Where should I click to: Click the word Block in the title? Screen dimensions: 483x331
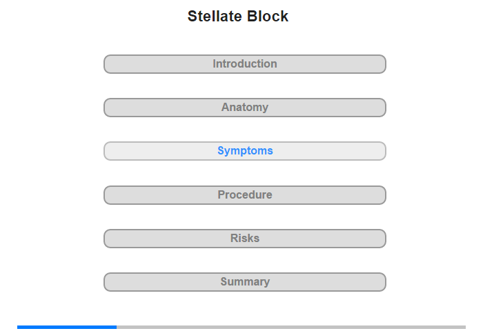(x=267, y=17)
